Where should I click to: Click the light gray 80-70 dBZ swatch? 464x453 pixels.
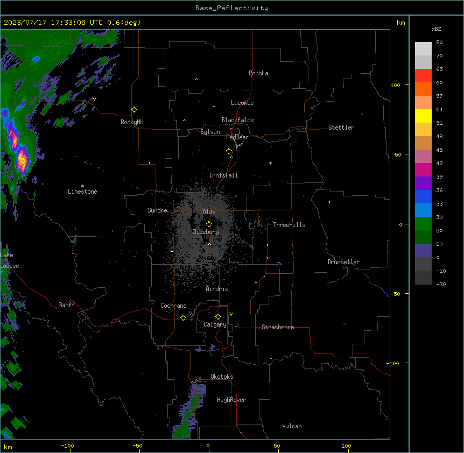coord(423,49)
